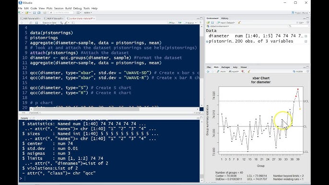This screenshot has width=329, height=185.
Task: Open the File menu
Action: point(20,9)
